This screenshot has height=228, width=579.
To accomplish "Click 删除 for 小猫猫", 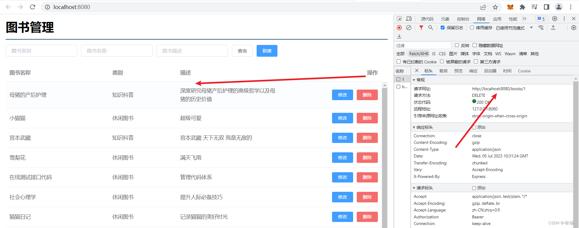I will 367,118.
